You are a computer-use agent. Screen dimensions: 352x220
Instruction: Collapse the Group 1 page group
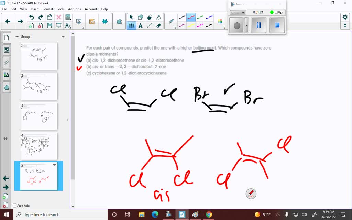[x=17, y=36]
